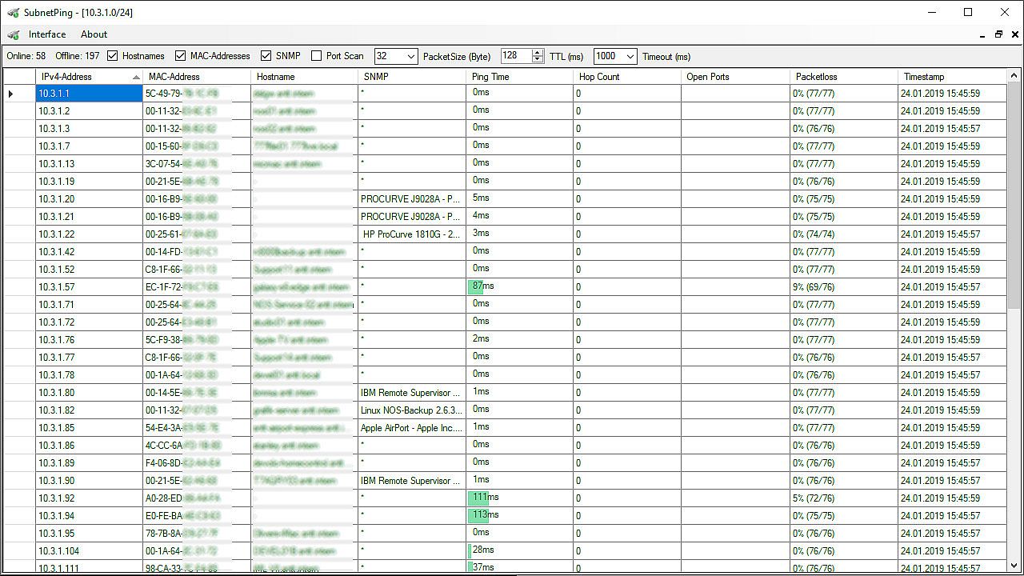Sort by the Hop Count column header
The image size is (1024, 576).
pyautogui.click(x=627, y=77)
